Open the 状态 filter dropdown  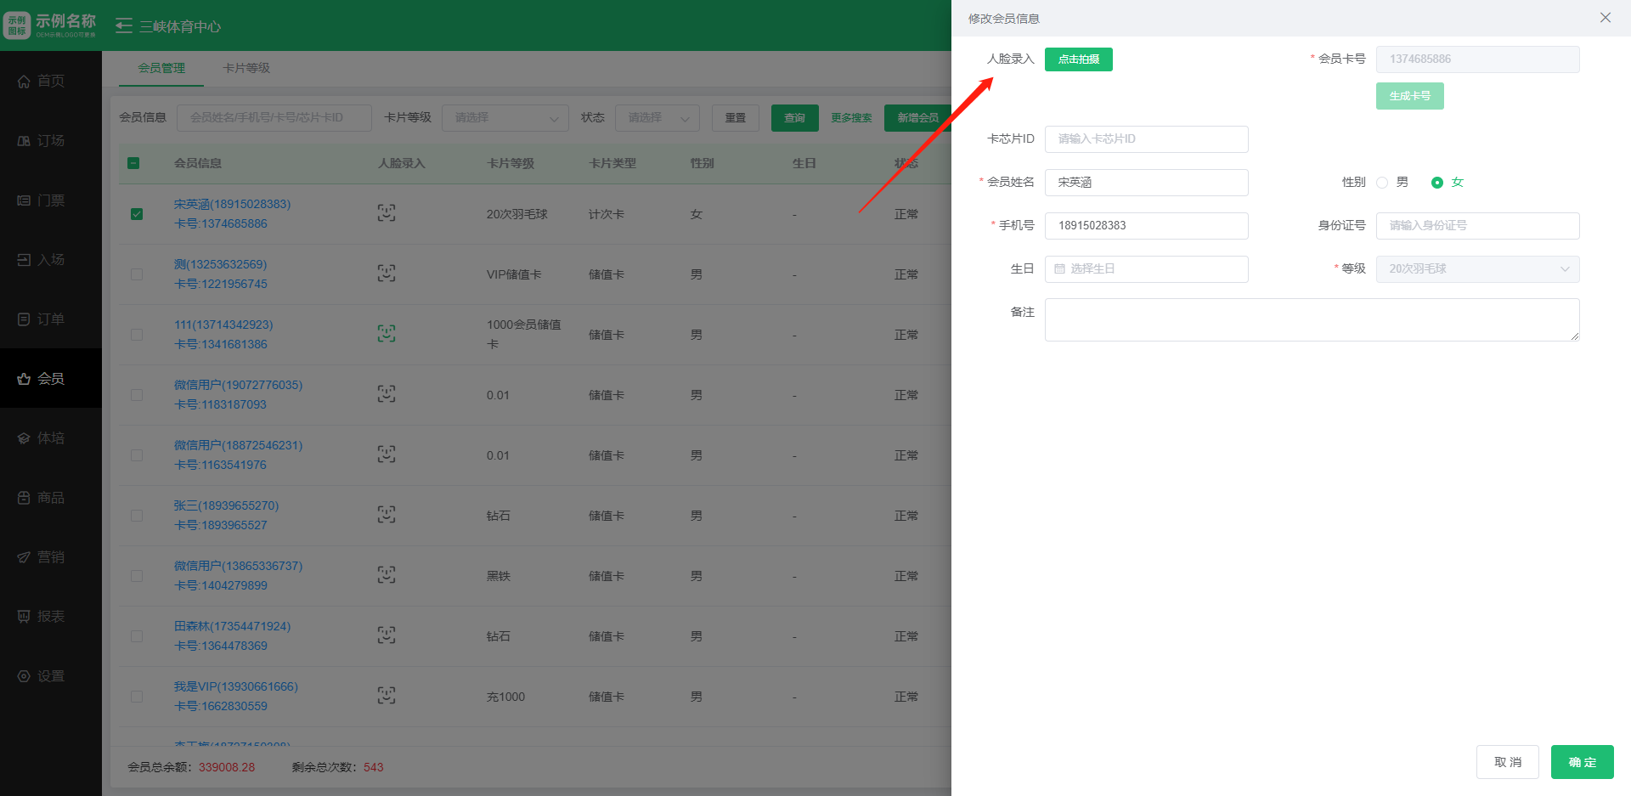657,118
